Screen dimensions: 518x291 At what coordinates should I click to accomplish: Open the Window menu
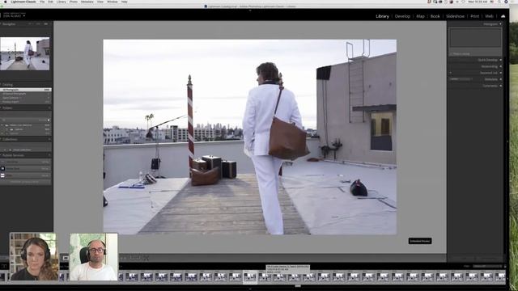point(113,2)
